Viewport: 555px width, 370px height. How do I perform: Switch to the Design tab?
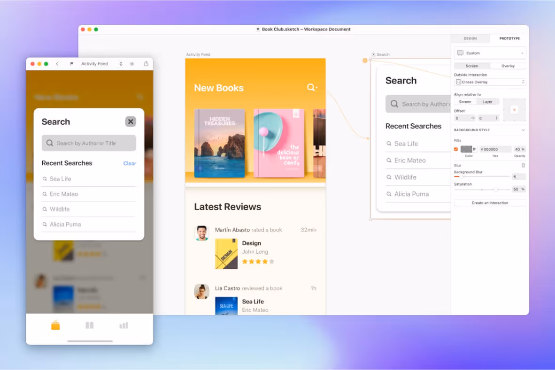tap(470, 38)
